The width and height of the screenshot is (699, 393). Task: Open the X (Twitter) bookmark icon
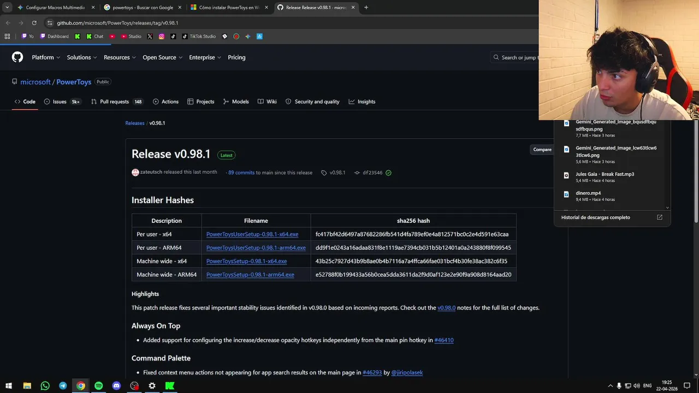point(150,37)
